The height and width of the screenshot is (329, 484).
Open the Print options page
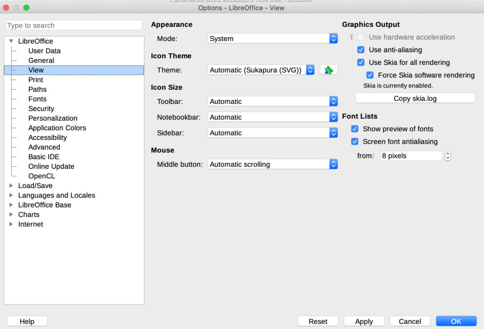(x=35, y=79)
